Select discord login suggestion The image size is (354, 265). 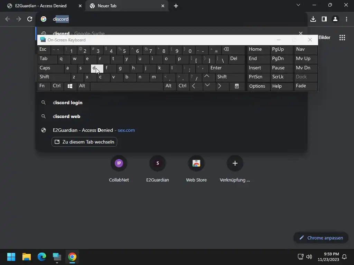click(x=171, y=103)
